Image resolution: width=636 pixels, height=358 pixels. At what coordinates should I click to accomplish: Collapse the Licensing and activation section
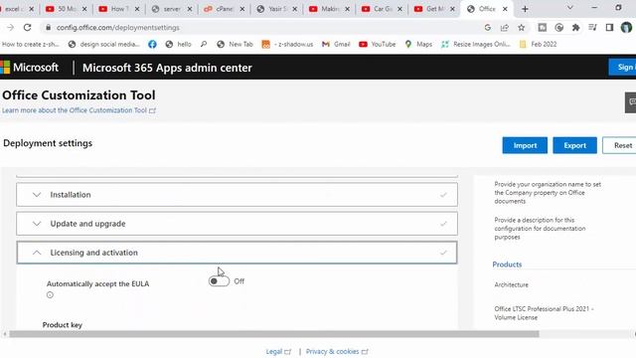(x=237, y=253)
